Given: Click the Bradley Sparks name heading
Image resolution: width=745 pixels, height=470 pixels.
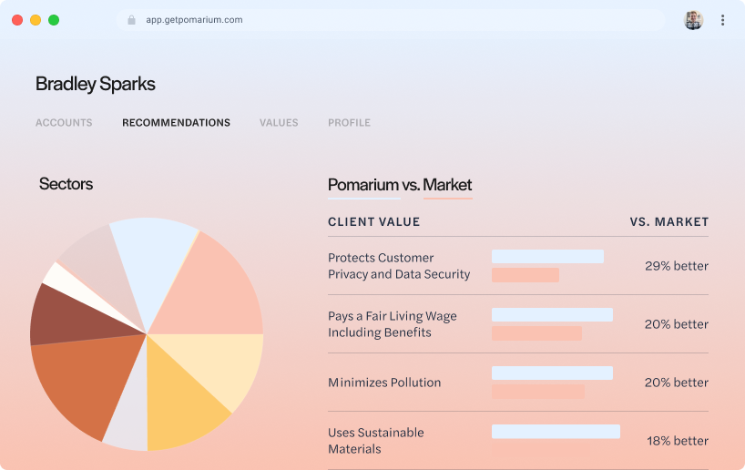Looking at the screenshot, I should click(96, 84).
